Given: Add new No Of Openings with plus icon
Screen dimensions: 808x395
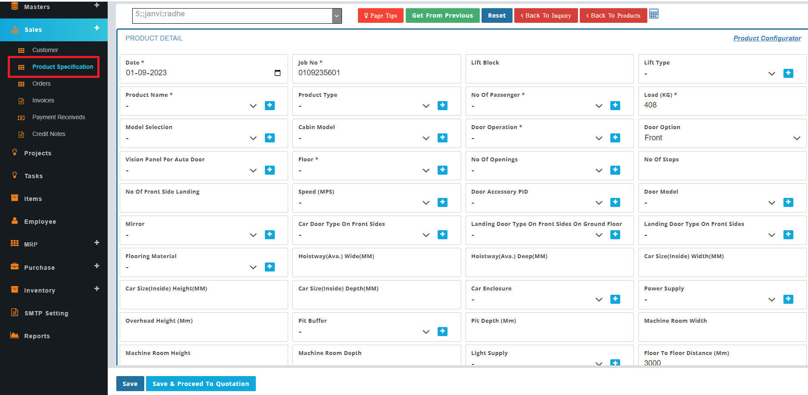Looking at the screenshot, I should [x=615, y=170].
